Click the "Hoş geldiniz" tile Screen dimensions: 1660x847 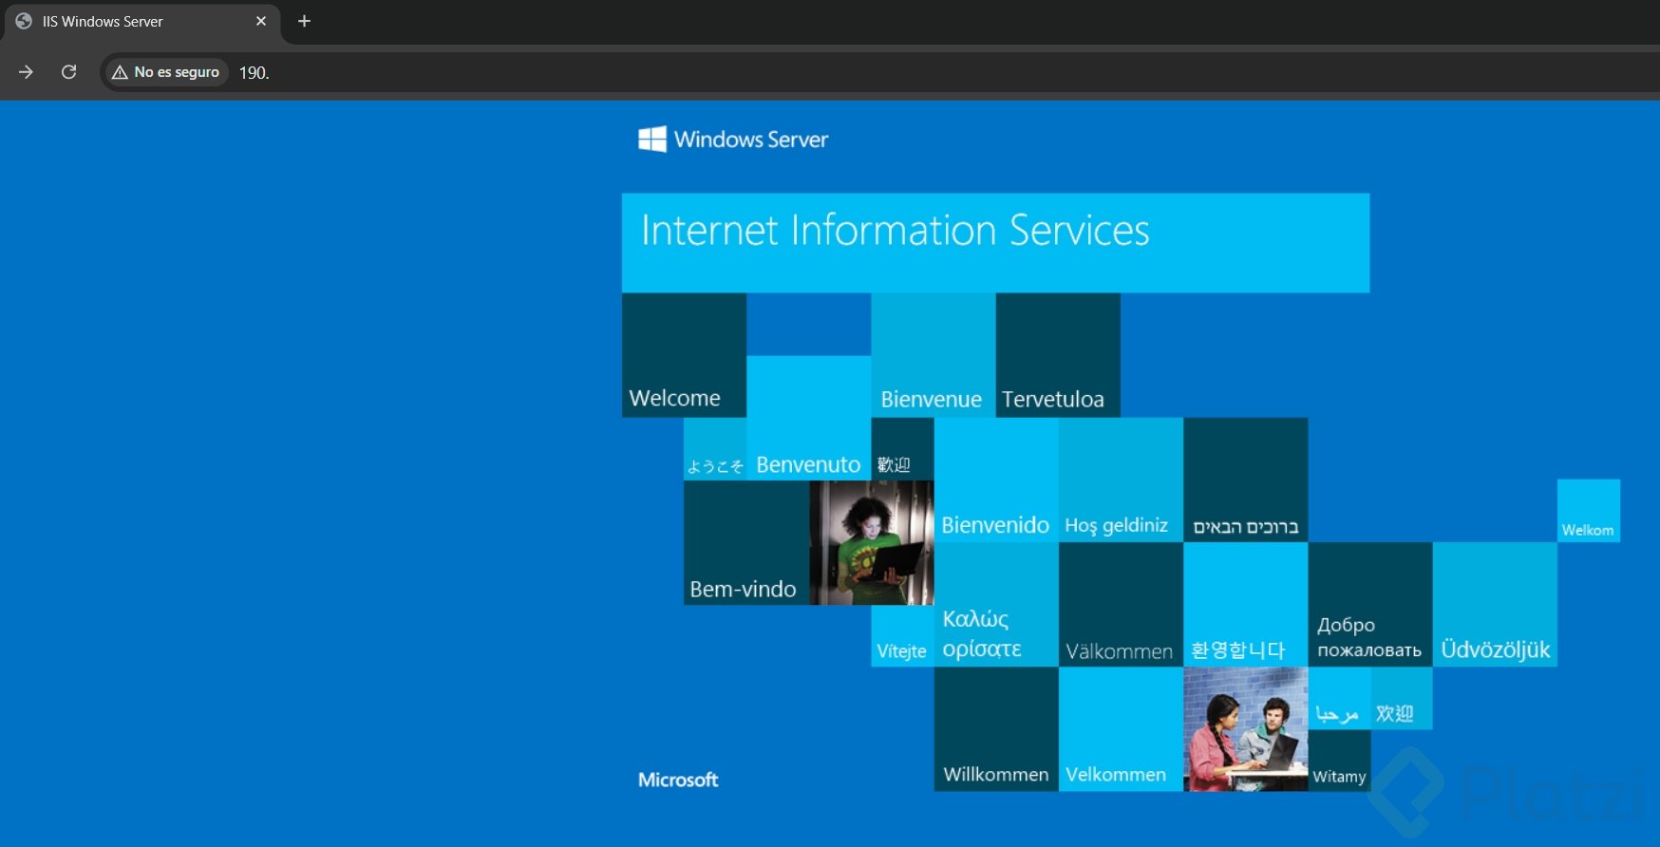1121,480
